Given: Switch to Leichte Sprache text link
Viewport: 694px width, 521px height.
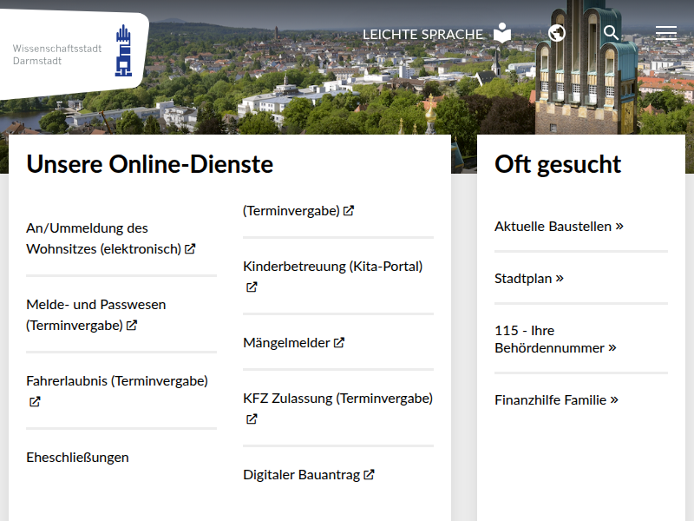Looking at the screenshot, I should (422, 35).
